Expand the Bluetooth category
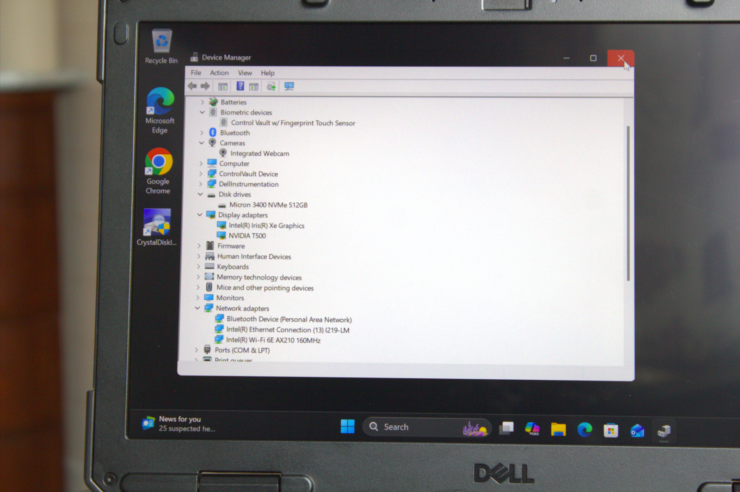This screenshot has width=740, height=492. click(x=202, y=133)
